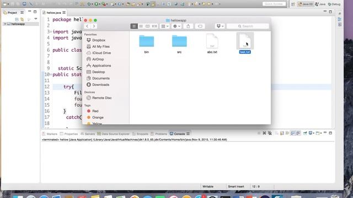Open the src folder in Finder
This screenshot has height=198, width=353.
[x=179, y=41]
